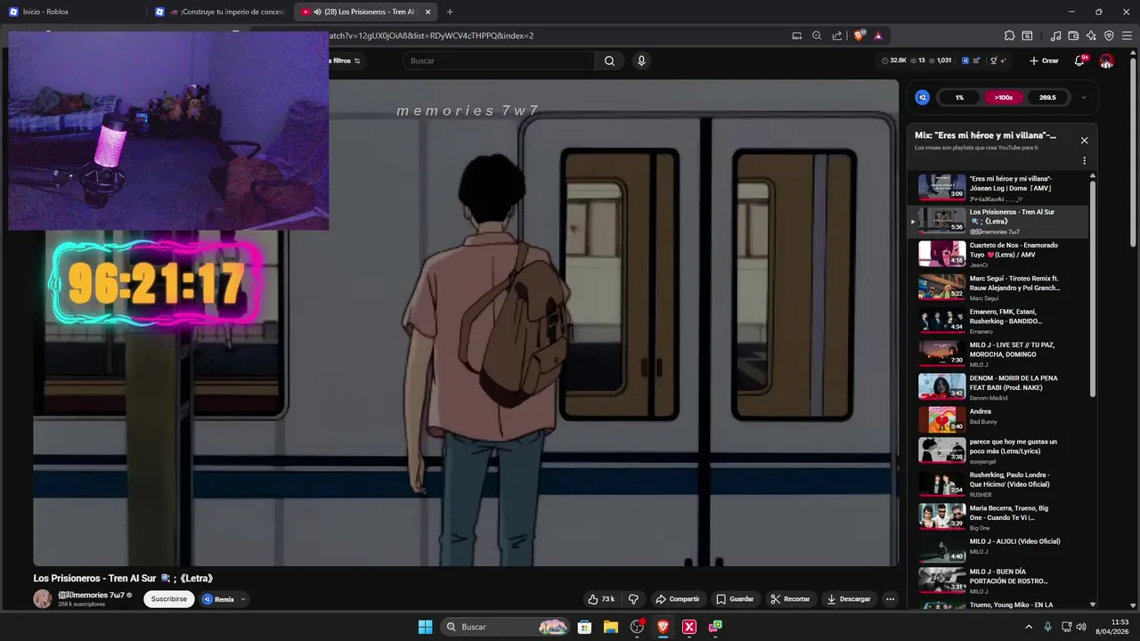The image size is (1140, 641).
Task: Expand the Remix dropdown arrow
Action: point(242,599)
